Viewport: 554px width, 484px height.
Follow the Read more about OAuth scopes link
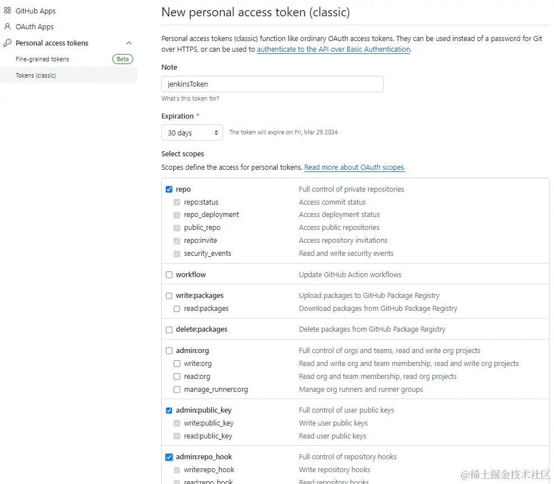(x=355, y=168)
